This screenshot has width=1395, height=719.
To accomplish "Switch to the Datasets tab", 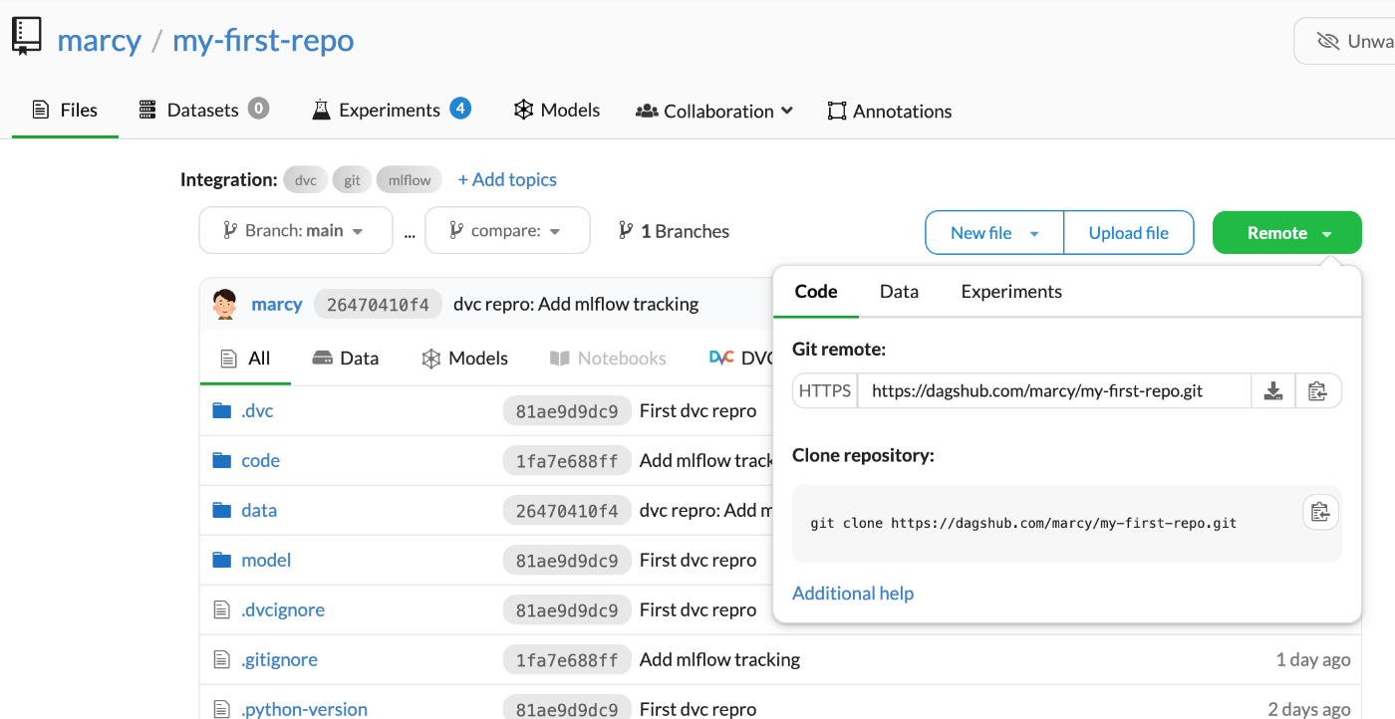I will (203, 110).
